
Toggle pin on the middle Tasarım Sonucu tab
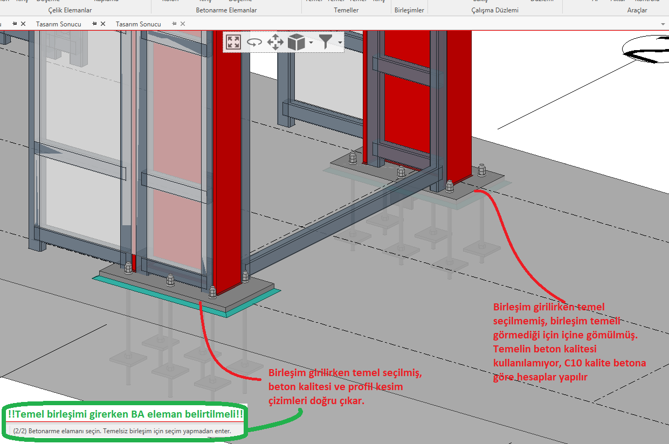[94, 24]
